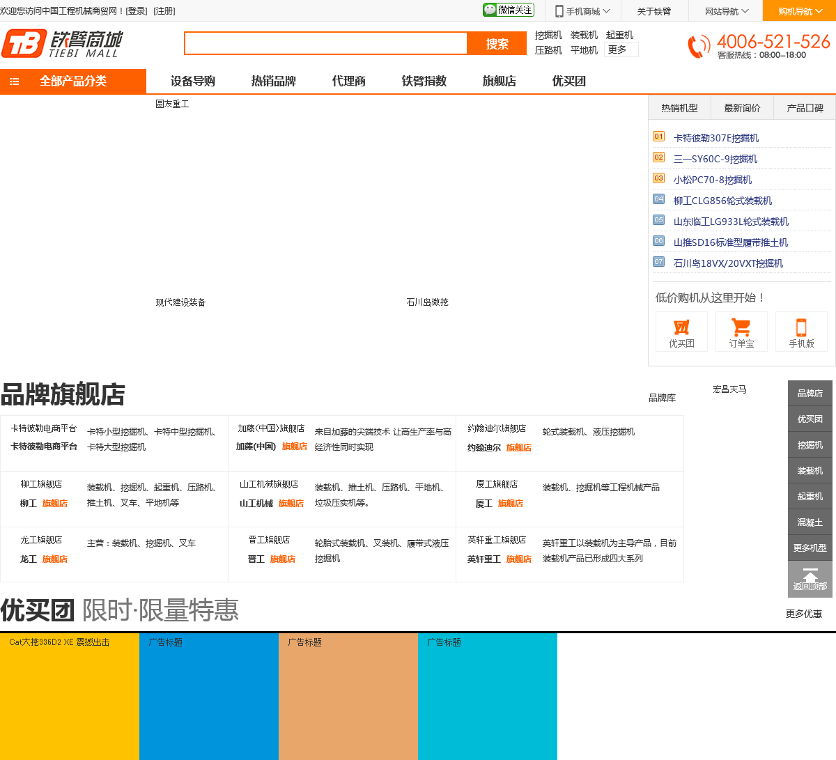Click the 品牌库 link
Viewport: 836px width, 760px height.
pos(662,398)
